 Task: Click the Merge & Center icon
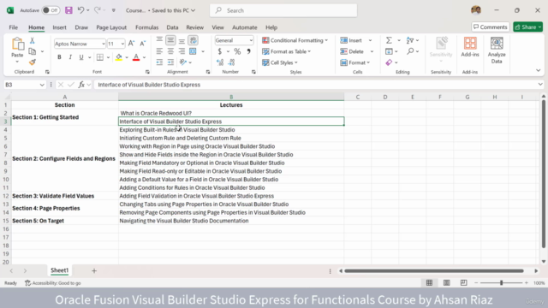click(x=193, y=51)
